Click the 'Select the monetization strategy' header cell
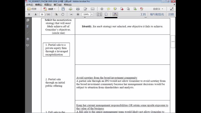Screen dimensions: 201x113 tap(58, 26)
